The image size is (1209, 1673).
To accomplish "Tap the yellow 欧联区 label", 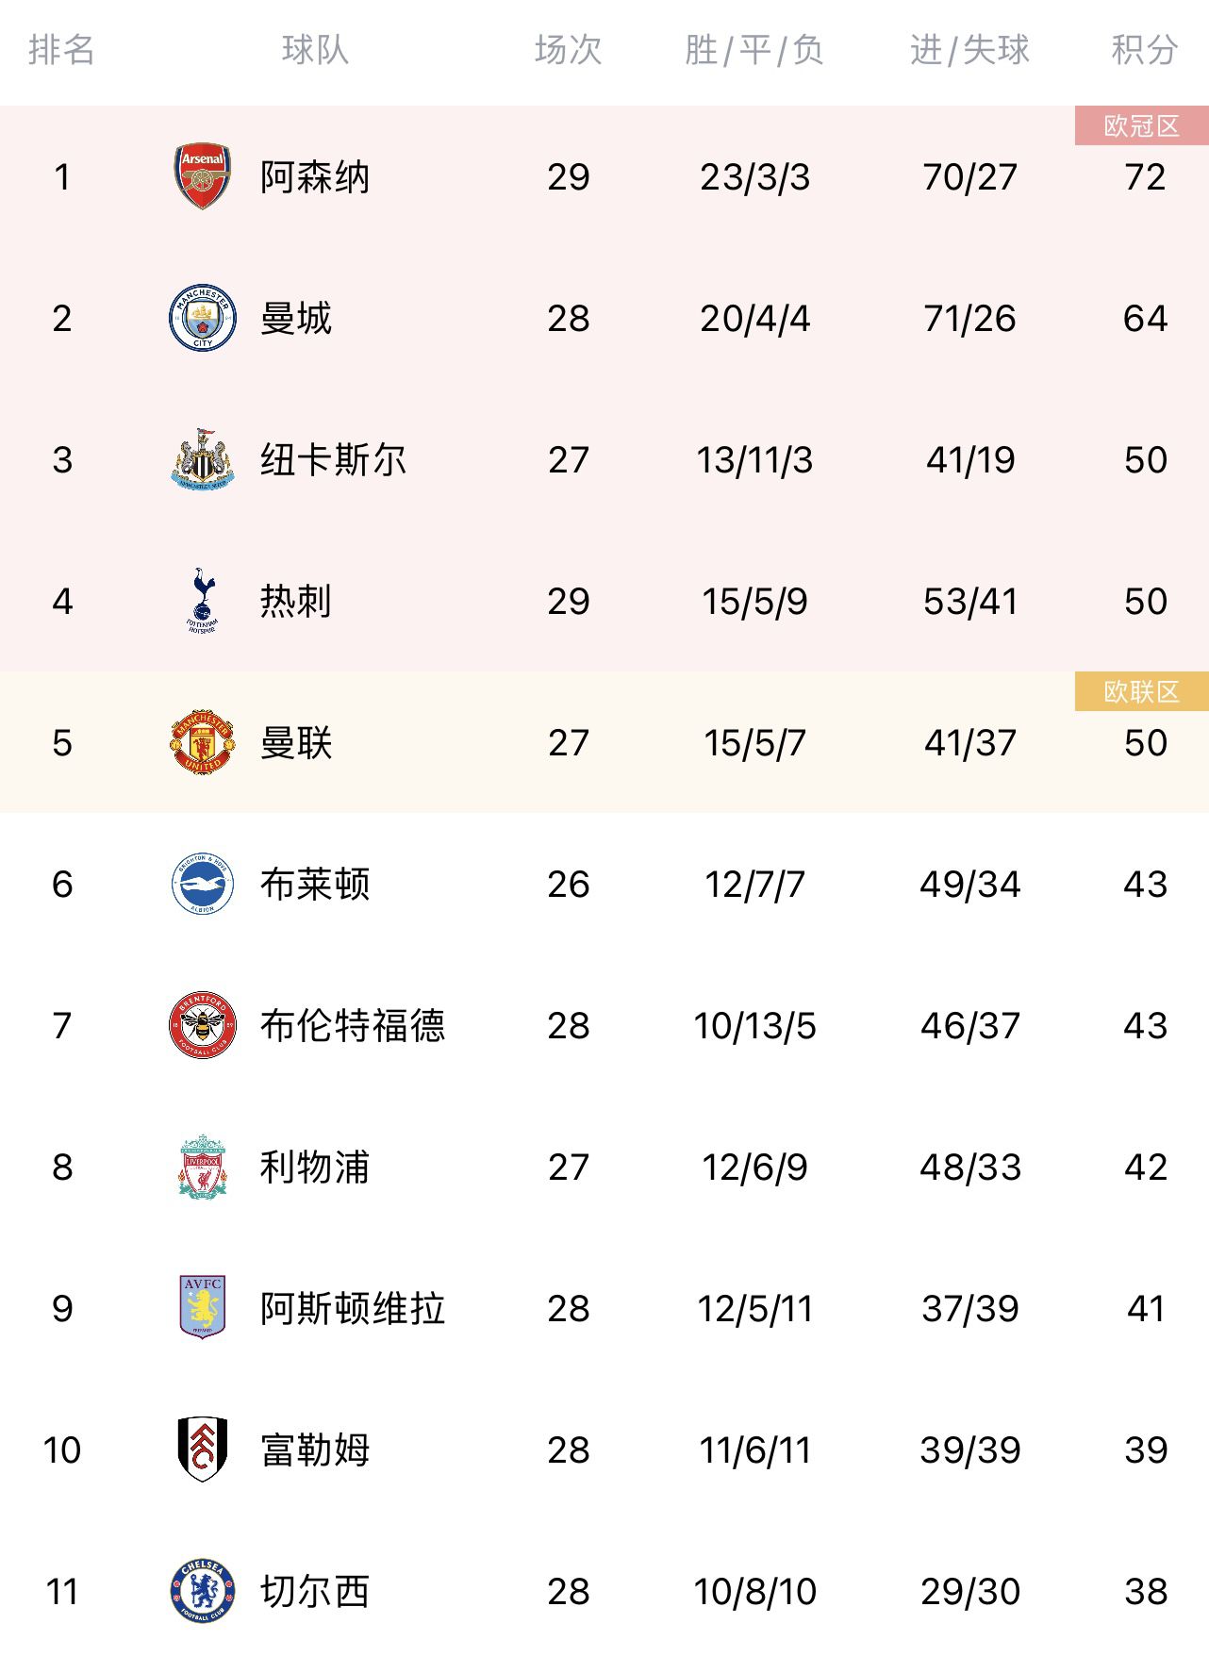I will click(1141, 692).
